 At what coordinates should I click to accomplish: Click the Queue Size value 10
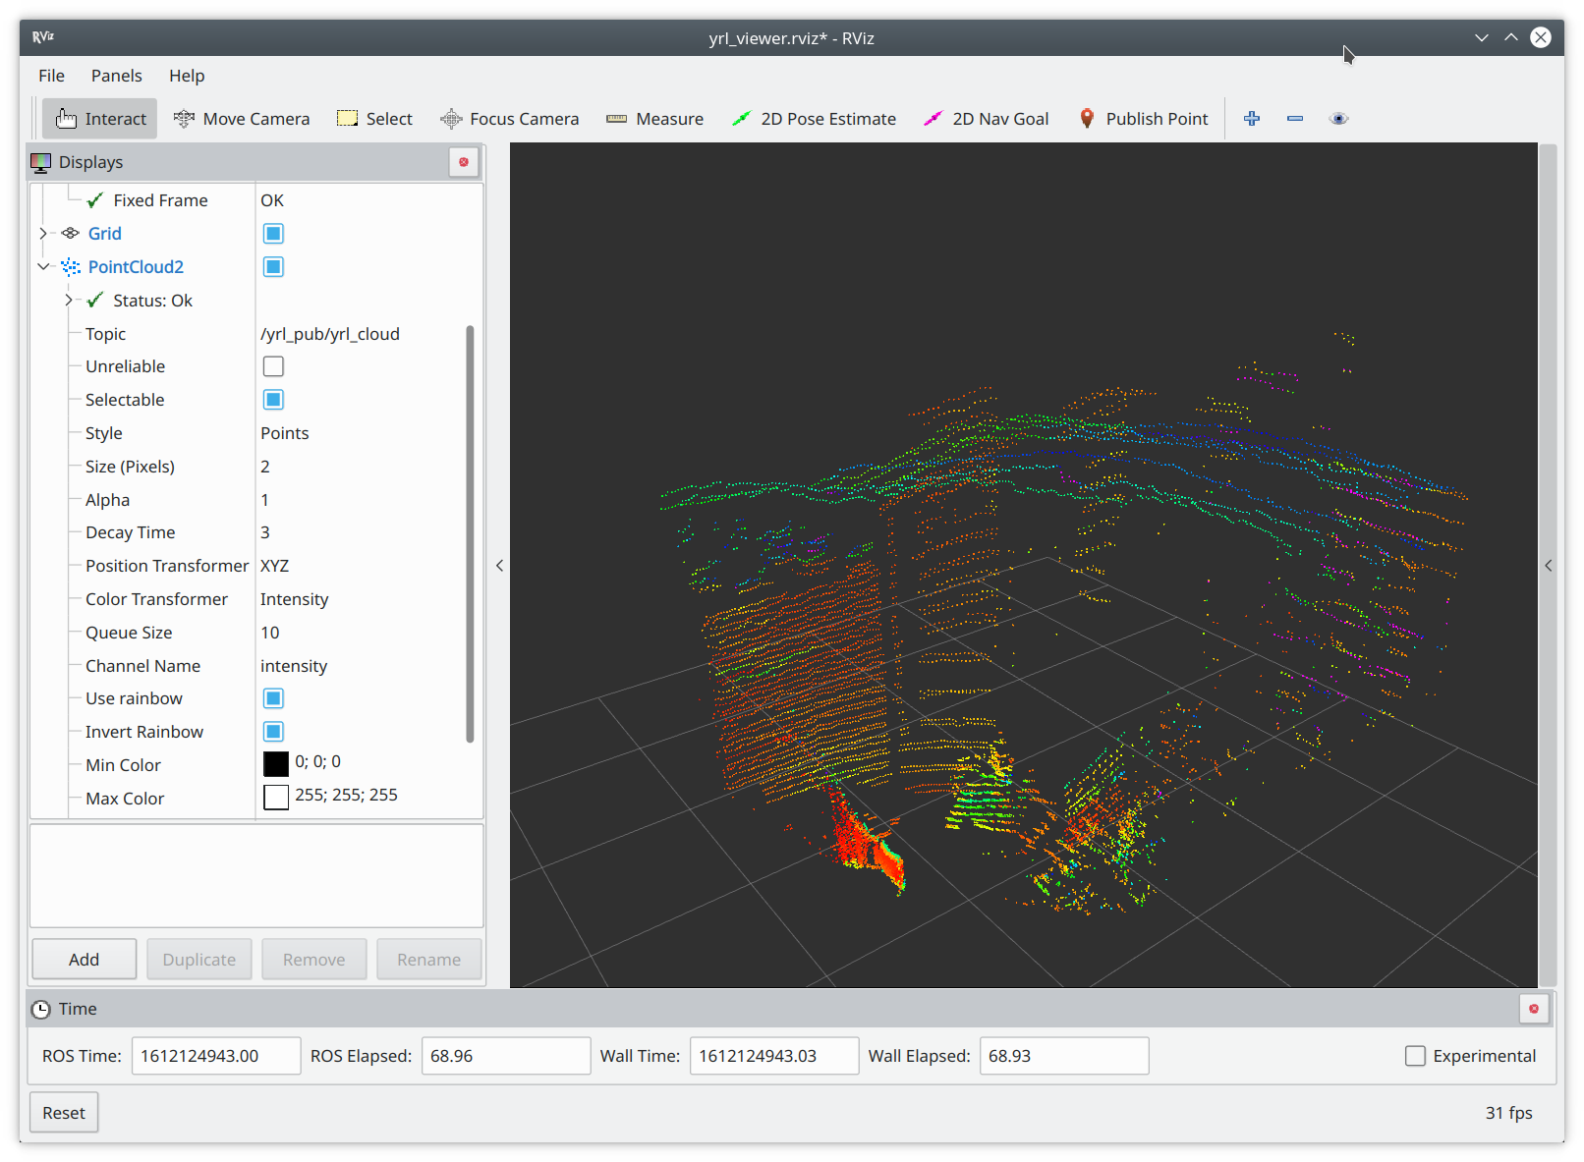click(270, 633)
